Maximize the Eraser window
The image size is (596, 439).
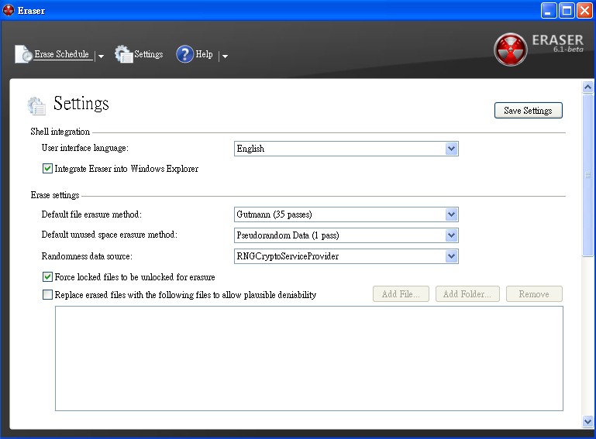567,10
